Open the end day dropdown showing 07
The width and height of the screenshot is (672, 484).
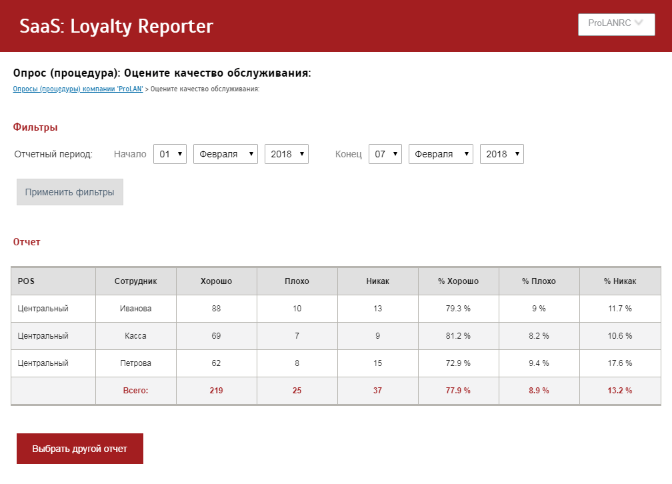point(385,154)
